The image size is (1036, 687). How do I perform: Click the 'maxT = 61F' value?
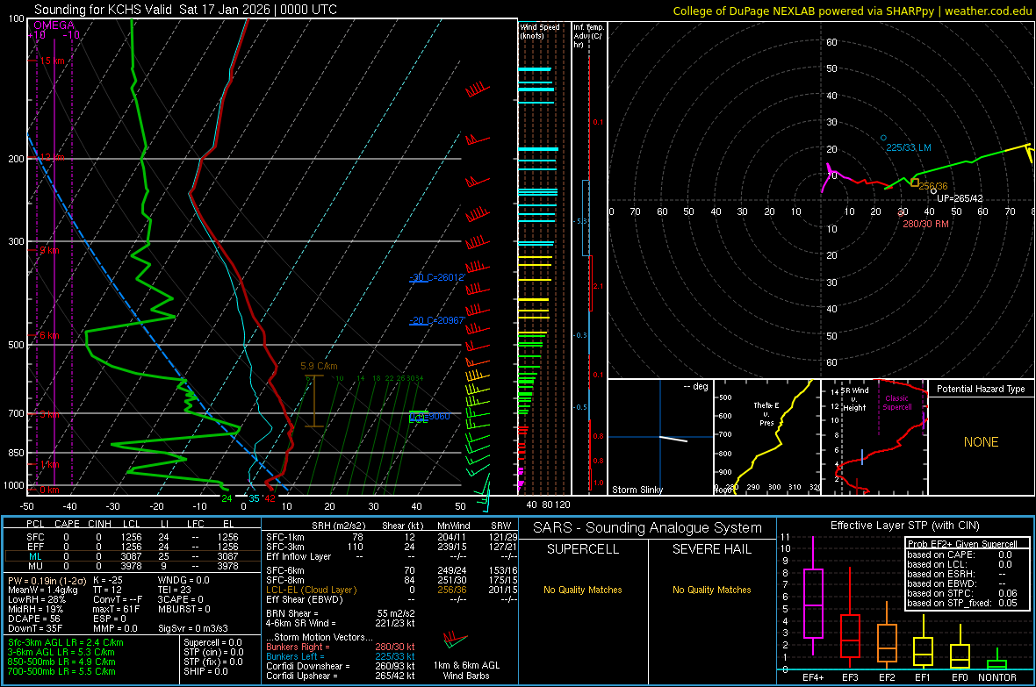[x=116, y=609]
